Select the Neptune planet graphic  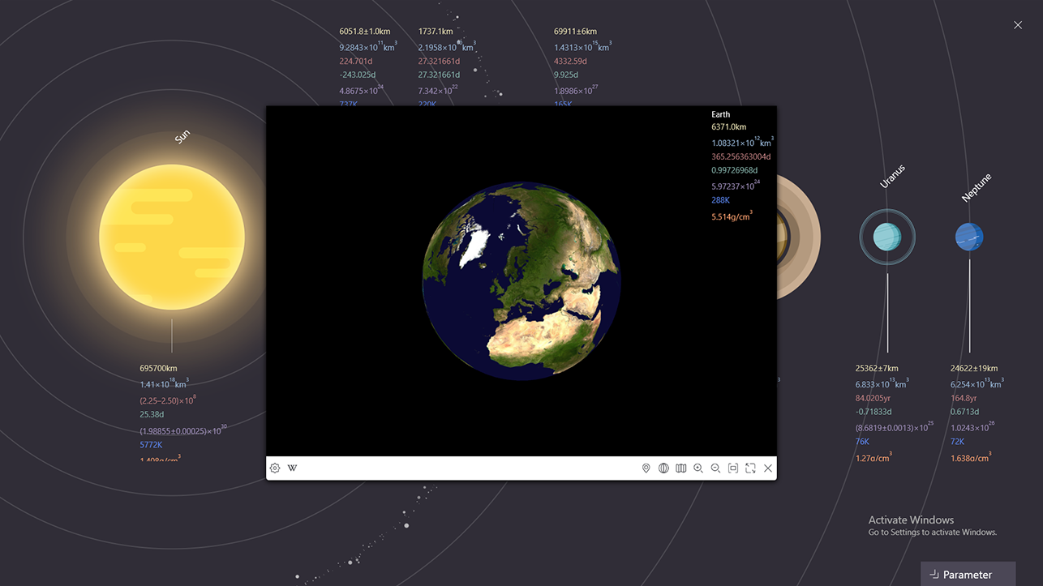[x=969, y=237]
